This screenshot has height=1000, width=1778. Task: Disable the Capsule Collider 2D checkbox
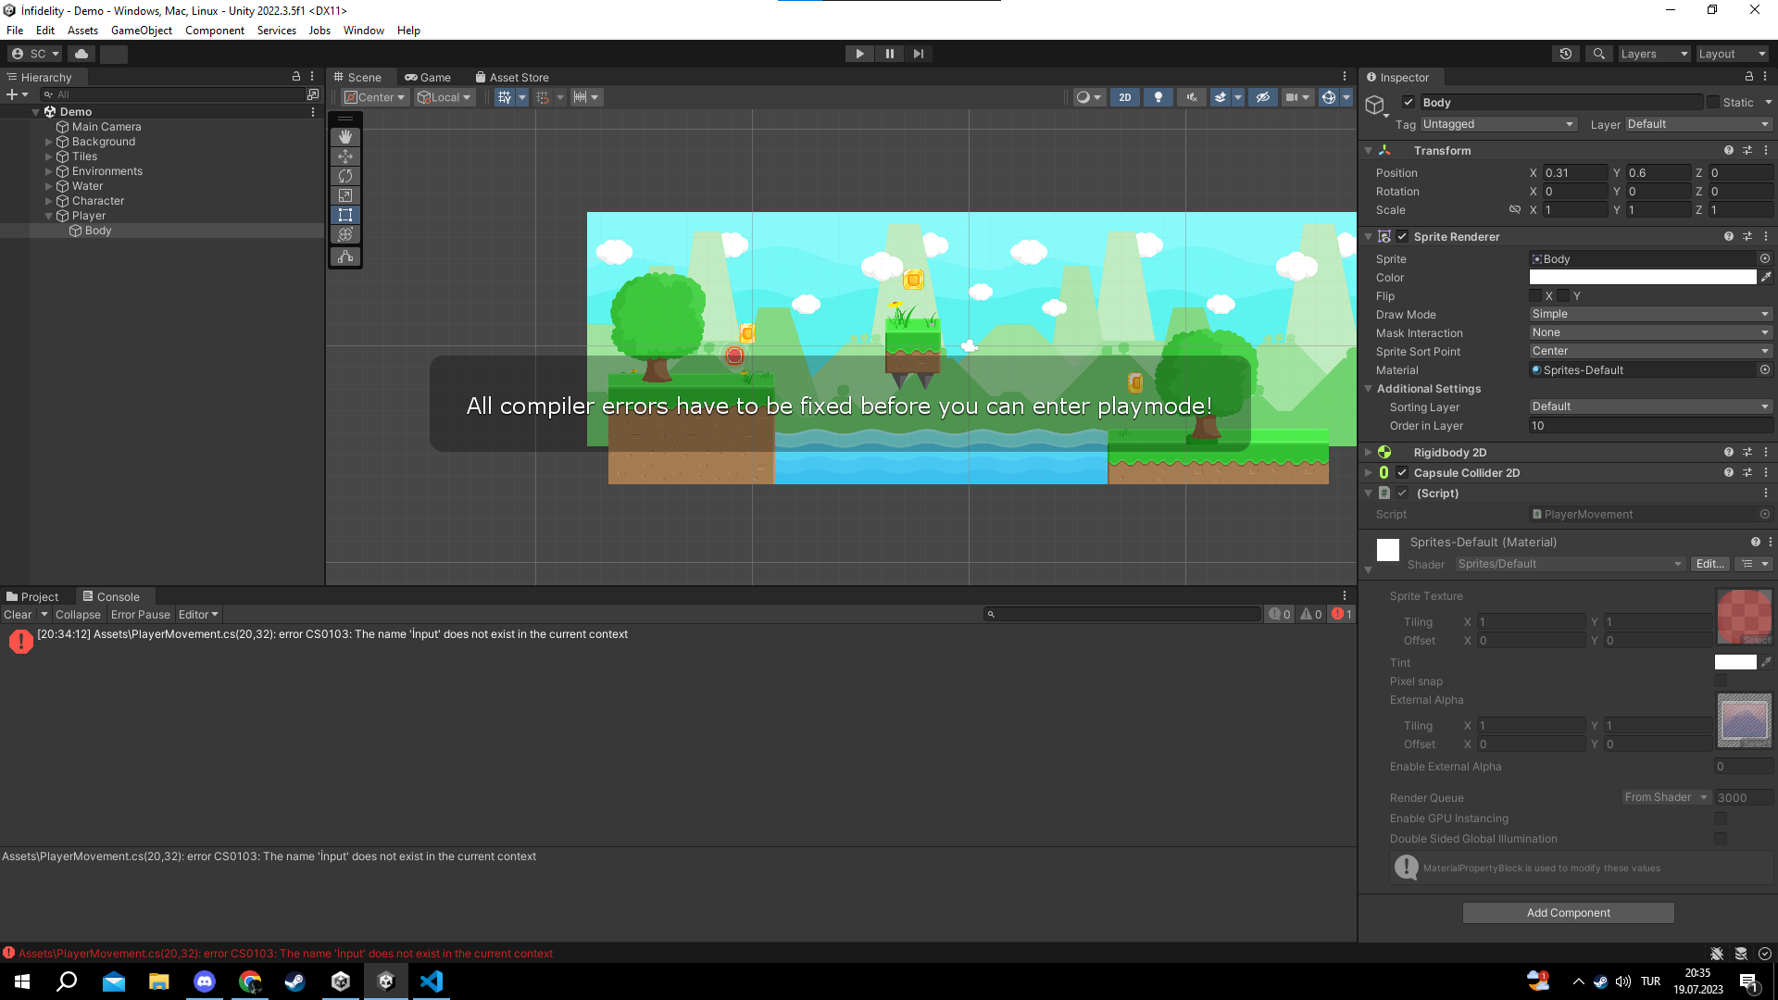tap(1402, 473)
